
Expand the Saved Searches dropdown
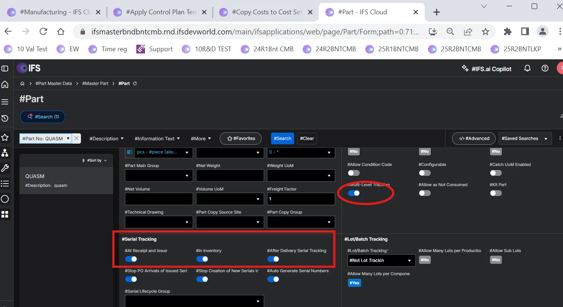tap(525, 138)
